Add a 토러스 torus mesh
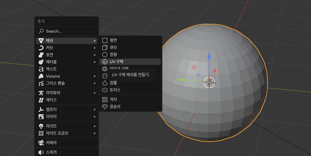 130,90
